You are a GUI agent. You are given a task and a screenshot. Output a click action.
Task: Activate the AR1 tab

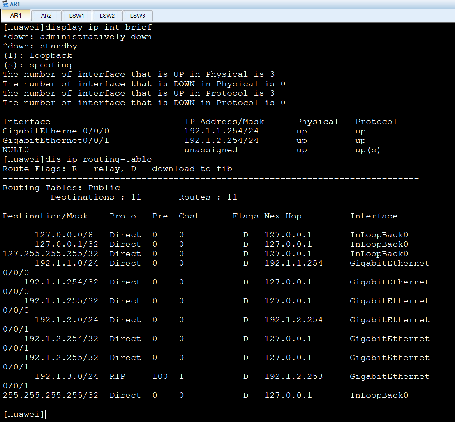16,16
